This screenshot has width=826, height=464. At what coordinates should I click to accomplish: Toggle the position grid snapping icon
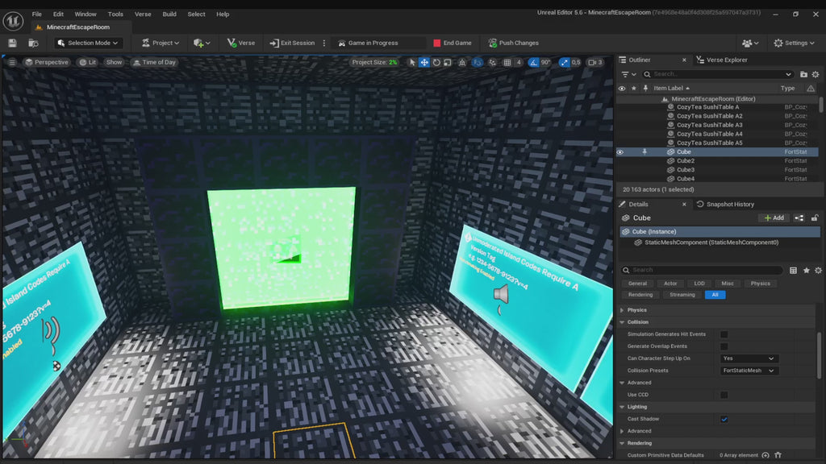pyautogui.click(x=507, y=62)
